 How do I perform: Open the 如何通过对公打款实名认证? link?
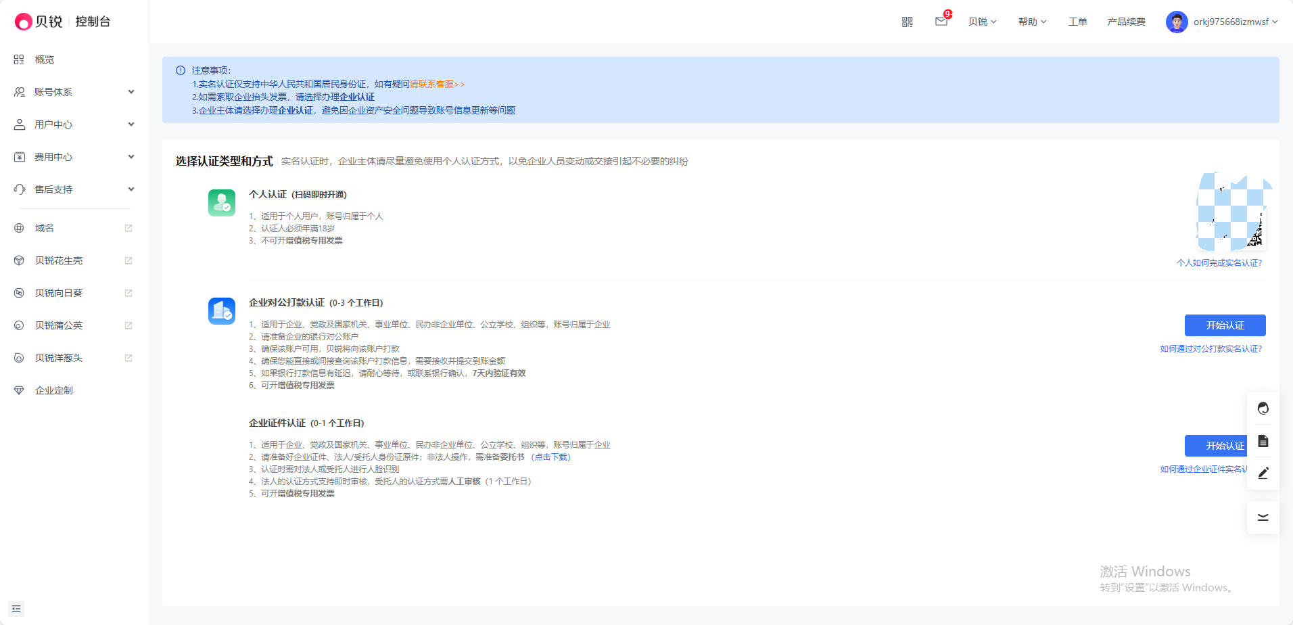pos(1211,349)
